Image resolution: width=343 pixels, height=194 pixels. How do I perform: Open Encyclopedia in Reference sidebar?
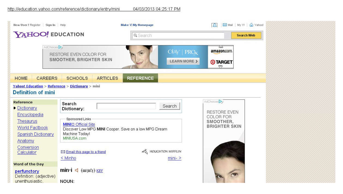coord(30,115)
